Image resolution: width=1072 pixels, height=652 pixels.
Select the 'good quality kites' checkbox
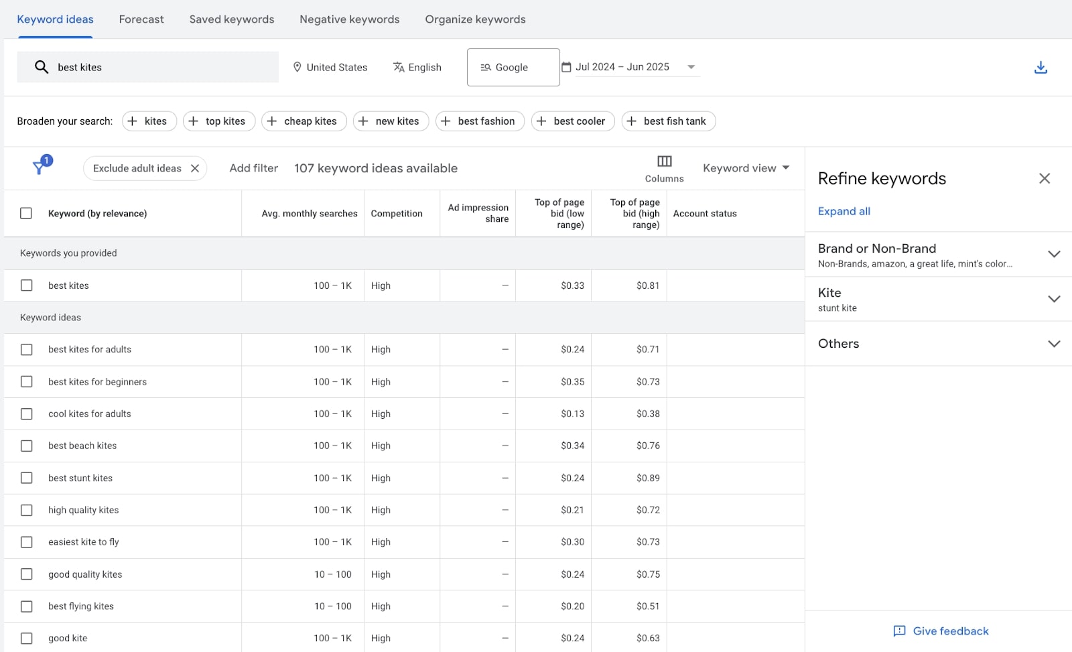(x=26, y=574)
